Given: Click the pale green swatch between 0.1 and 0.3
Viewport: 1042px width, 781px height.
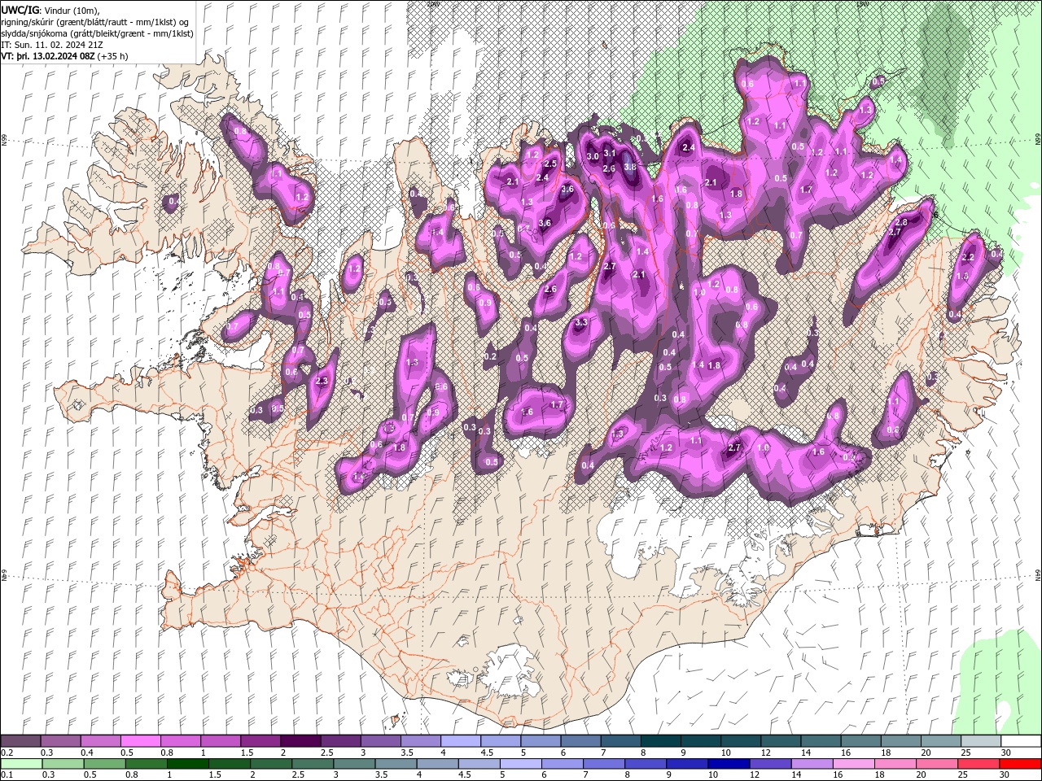Looking at the screenshot, I should click(x=20, y=764).
